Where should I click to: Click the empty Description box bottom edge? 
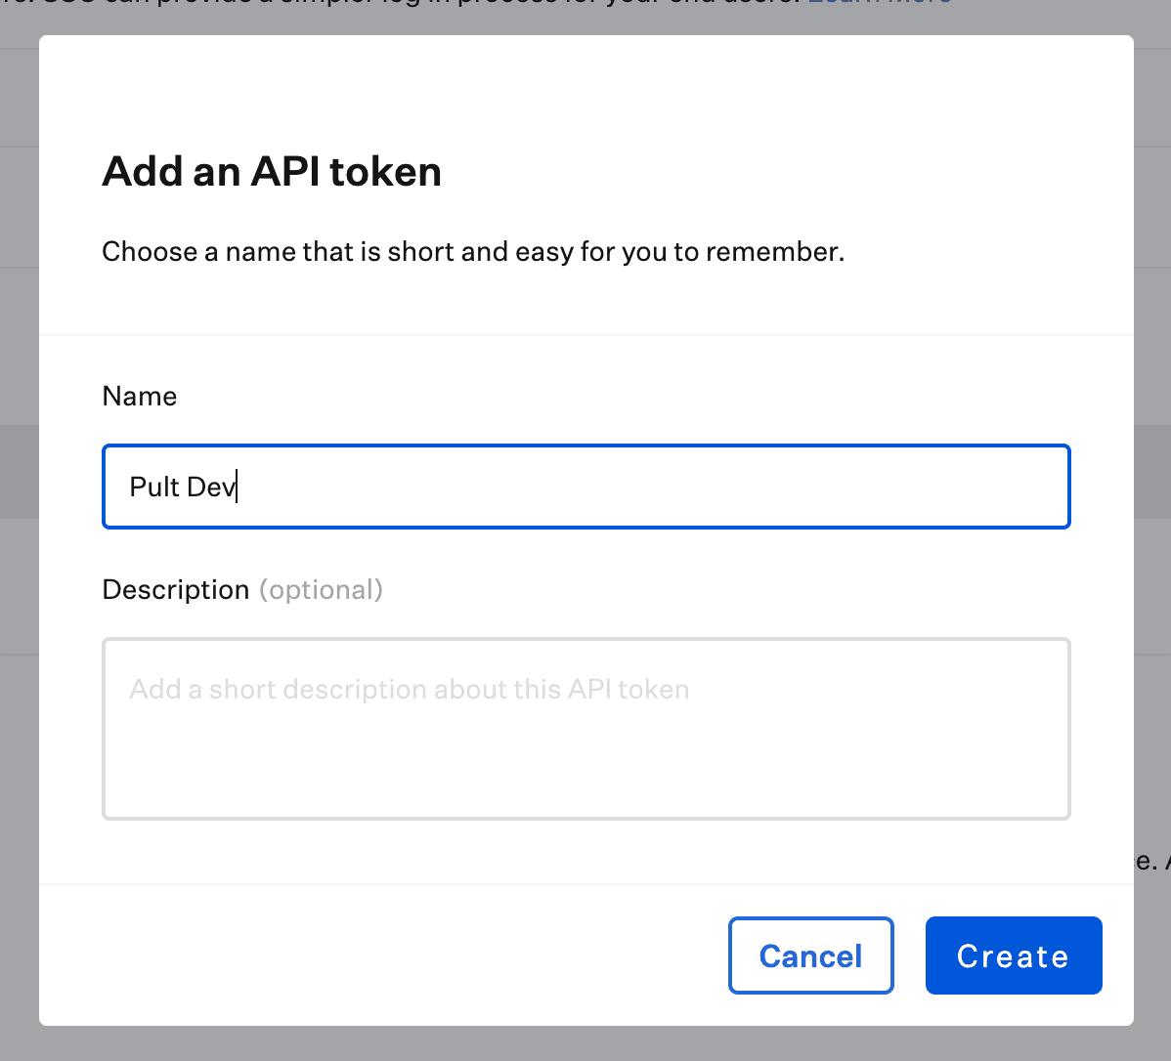[585, 816]
